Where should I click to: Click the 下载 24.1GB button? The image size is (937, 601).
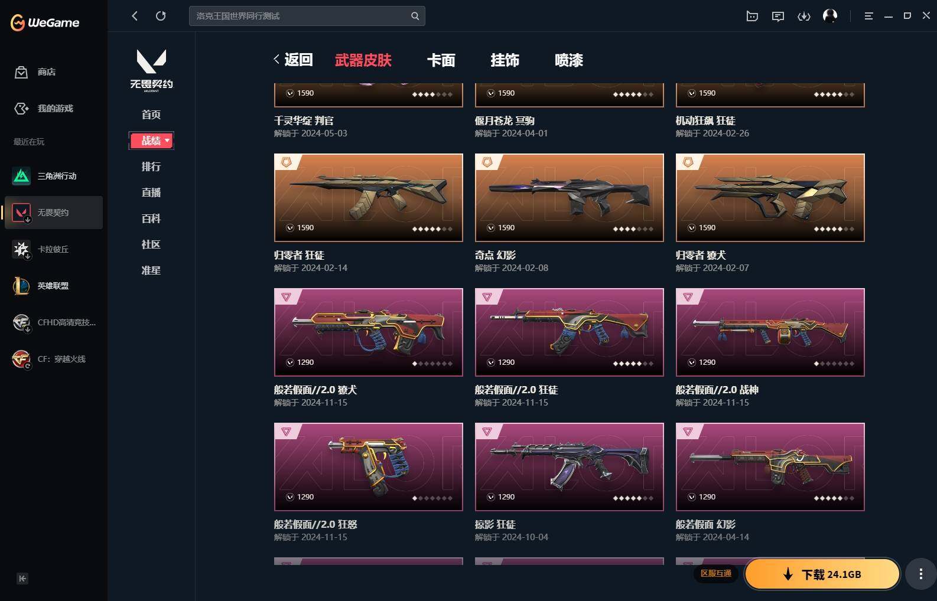tap(822, 574)
